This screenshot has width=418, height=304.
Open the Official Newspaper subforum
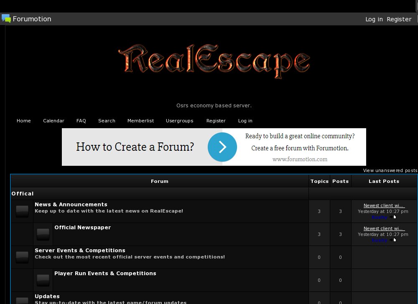point(82,227)
